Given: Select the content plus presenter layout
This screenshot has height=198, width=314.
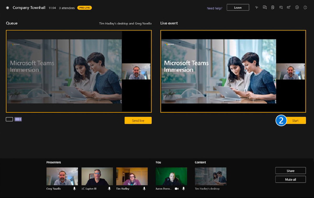Looking at the screenshot, I should coord(18,119).
